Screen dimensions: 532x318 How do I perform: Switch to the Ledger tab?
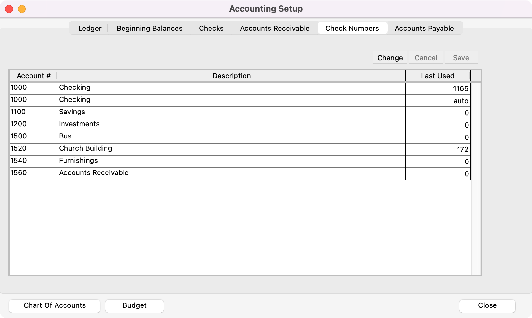point(90,28)
